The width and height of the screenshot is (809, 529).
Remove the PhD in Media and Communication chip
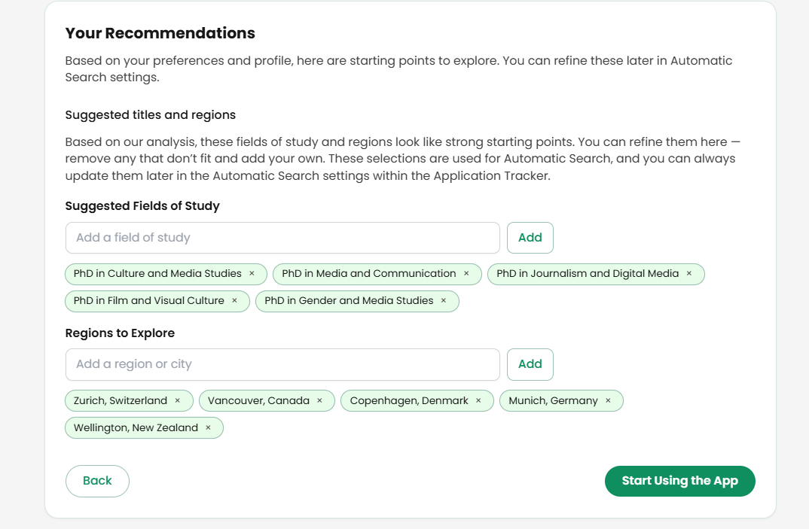click(466, 274)
